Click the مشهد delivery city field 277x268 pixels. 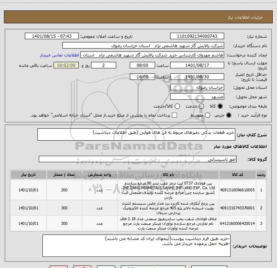click(x=197, y=97)
